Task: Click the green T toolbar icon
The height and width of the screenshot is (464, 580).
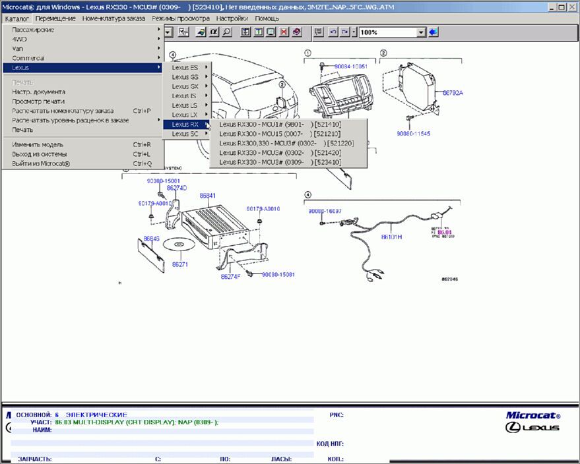Action: click(x=258, y=32)
